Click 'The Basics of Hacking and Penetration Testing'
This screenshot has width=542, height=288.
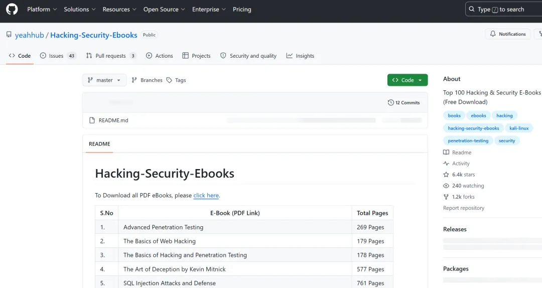click(185, 255)
